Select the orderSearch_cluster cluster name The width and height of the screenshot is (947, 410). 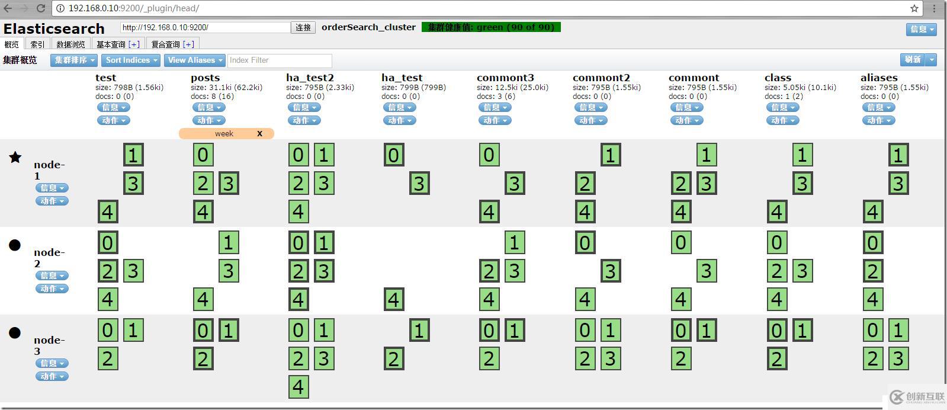(x=368, y=27)
